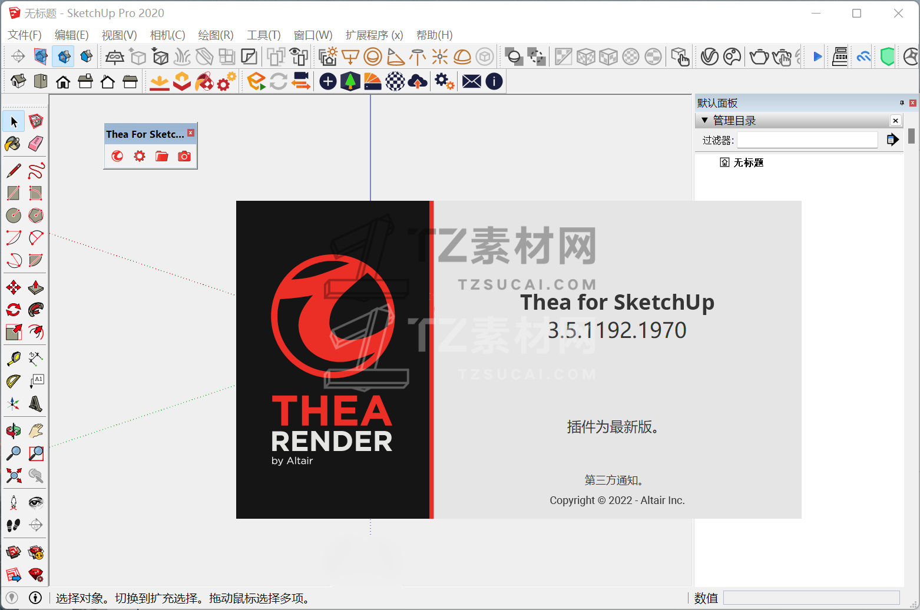Activate the Push/Pull tool
This screenshot has height=610, width=920.
[36, 287]
